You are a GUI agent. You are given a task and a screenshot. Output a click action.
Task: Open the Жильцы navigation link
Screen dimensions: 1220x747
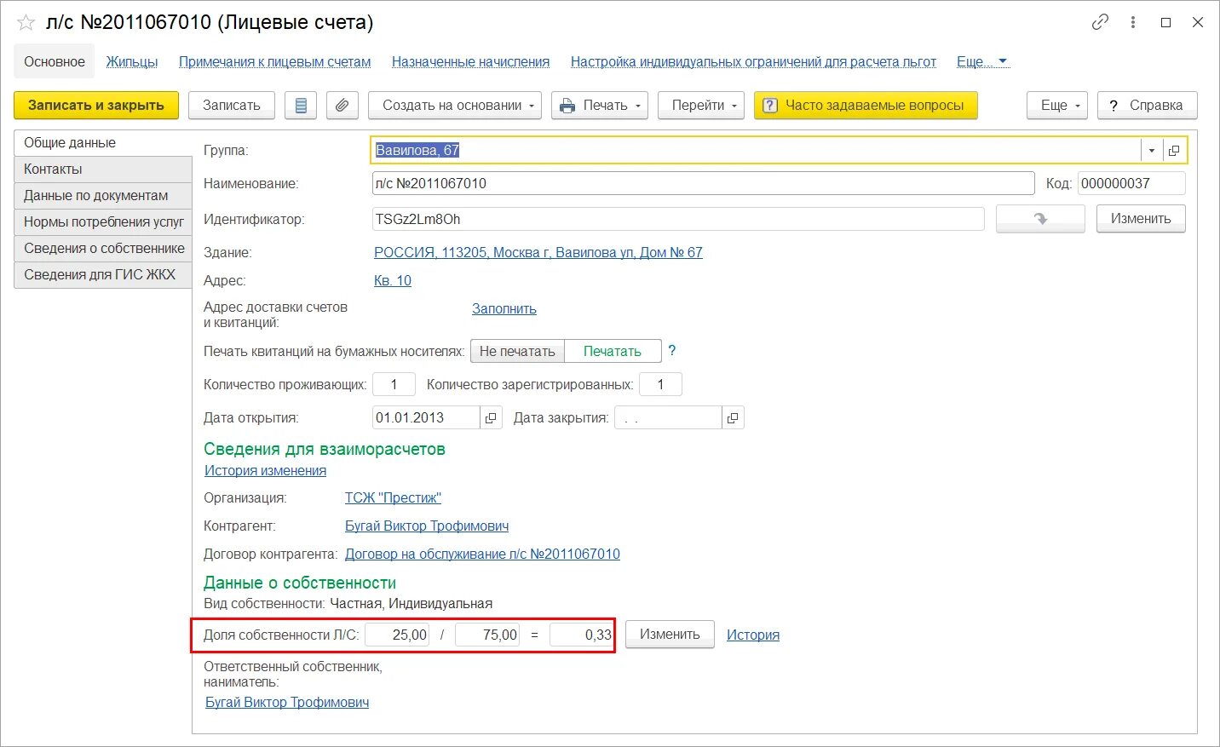(132, 61)
